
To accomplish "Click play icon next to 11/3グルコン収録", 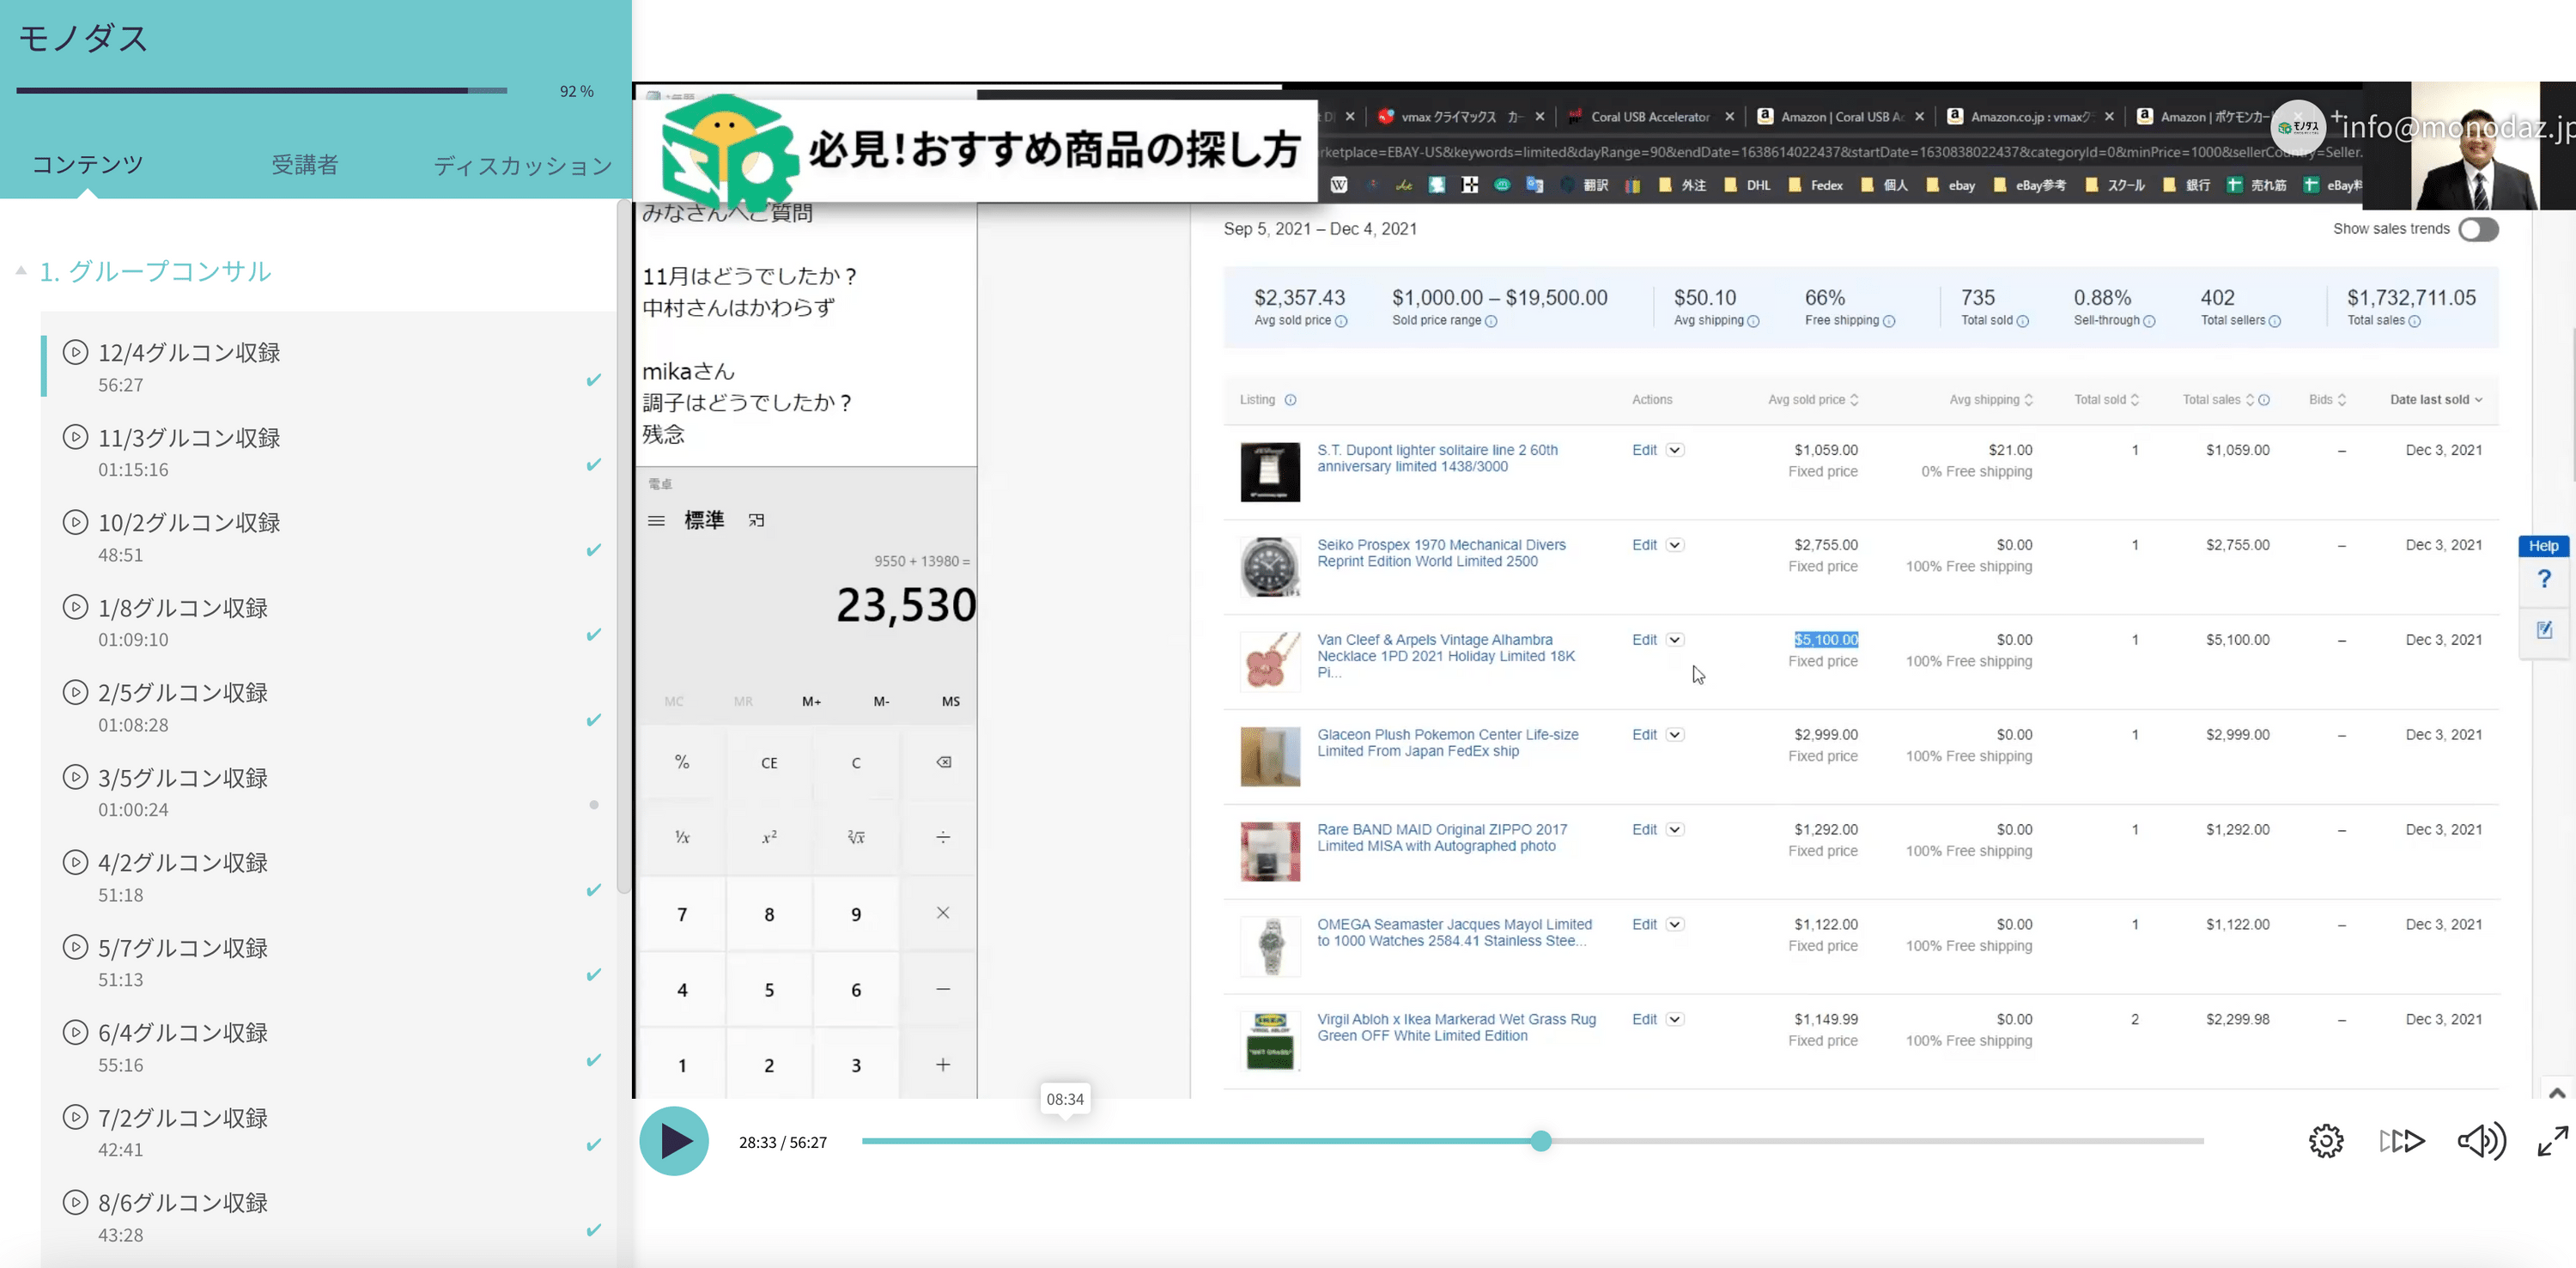I will point(75,437).
